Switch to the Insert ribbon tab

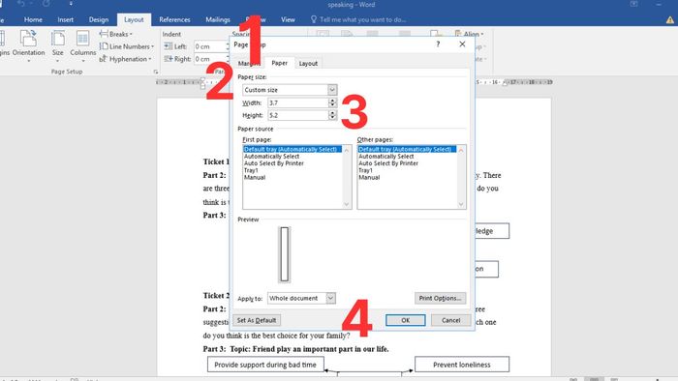coord(65,19)
